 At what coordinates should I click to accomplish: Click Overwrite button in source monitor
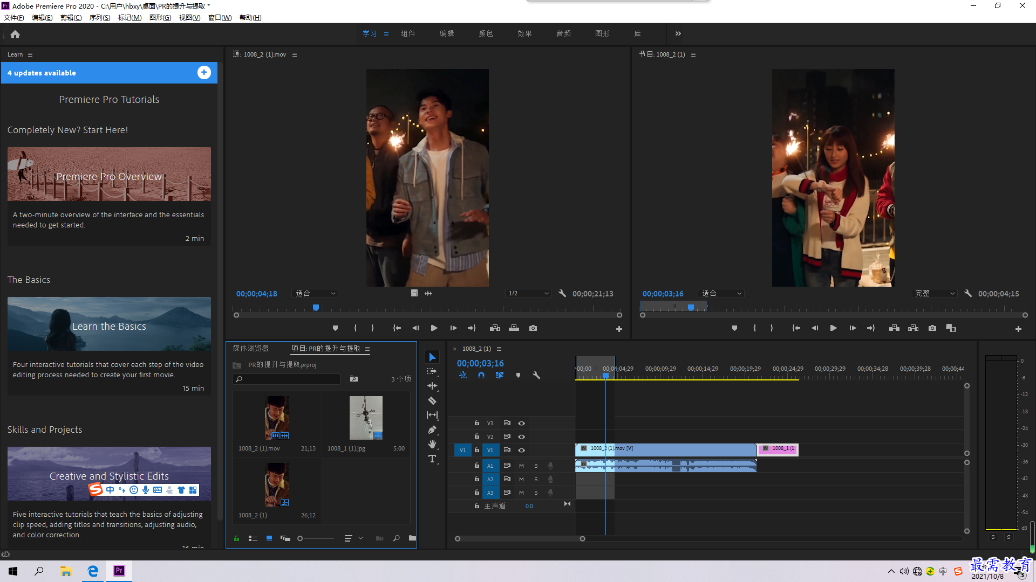(x=514, y=328)
